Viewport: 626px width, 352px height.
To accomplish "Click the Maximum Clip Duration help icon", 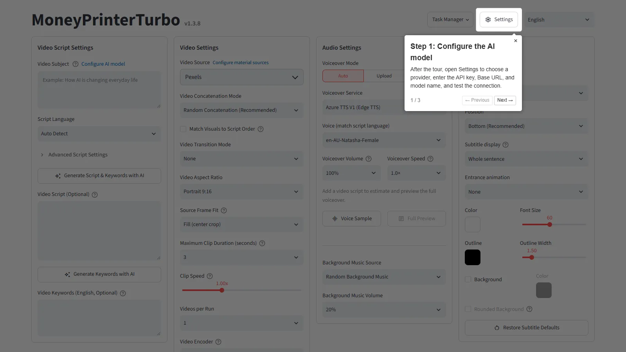I will click(262, 243).
